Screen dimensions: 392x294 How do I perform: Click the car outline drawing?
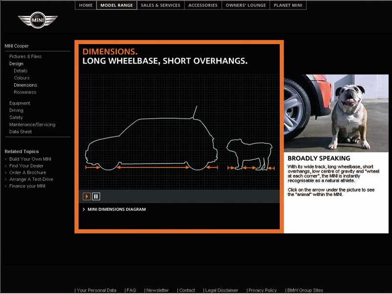(x=151, y=143)
